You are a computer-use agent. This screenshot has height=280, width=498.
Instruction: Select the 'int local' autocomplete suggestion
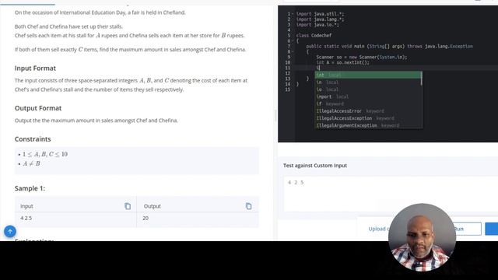click(x=368, y=75)
